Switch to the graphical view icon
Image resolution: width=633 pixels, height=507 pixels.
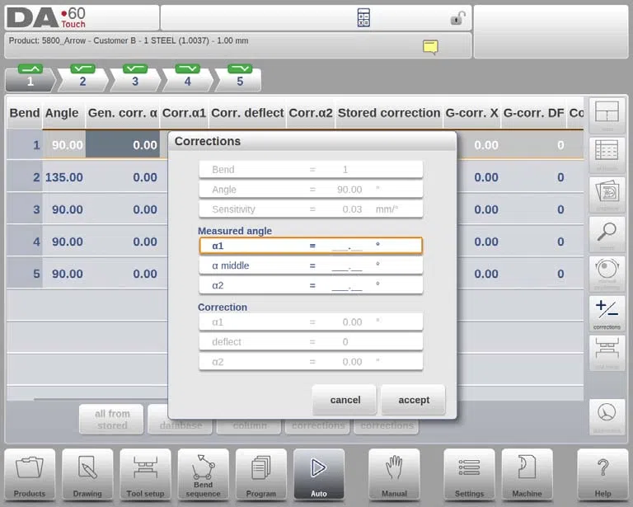coord(607,195)
